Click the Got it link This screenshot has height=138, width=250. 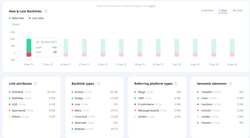[x=152, y=6]
